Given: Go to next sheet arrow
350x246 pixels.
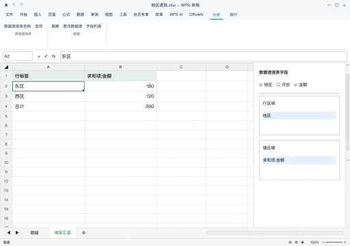Looking at the screenshot, I should tap(17, 232).
